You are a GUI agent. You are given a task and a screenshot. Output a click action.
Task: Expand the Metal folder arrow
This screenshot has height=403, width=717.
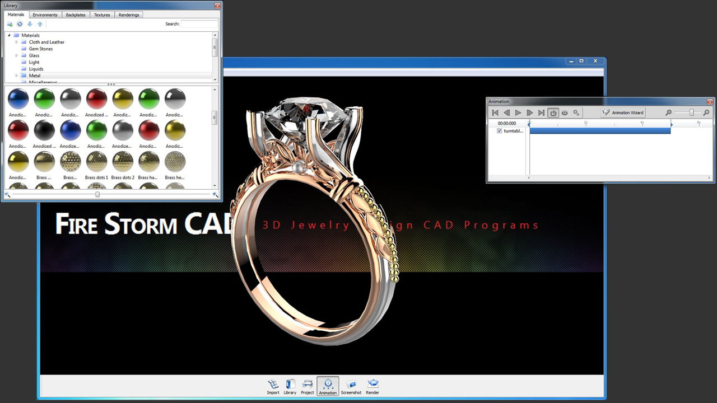pos(17,76)
